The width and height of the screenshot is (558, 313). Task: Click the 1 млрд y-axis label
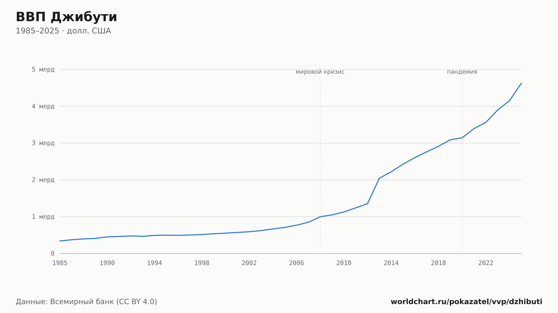[43, 217]
